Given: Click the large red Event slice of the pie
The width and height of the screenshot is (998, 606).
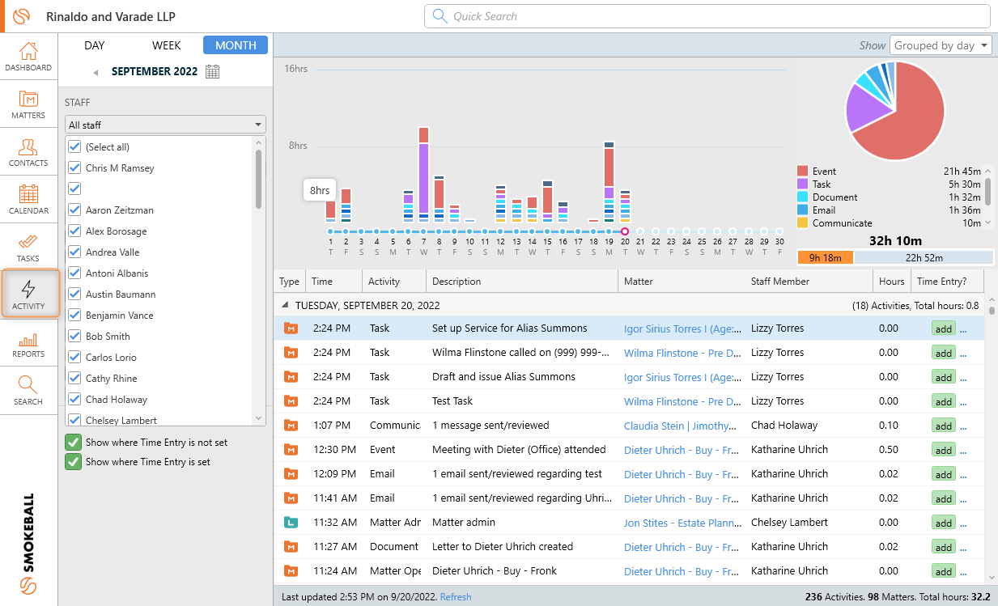Looking at the screenshot, I should 907,120.
